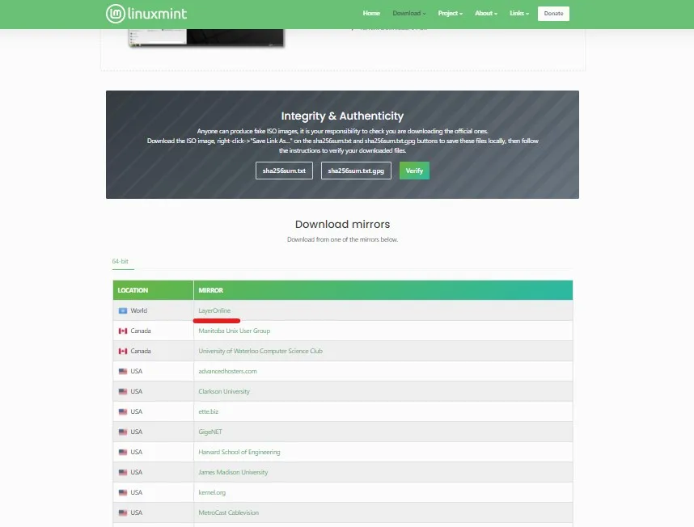The image size is (694, 527).
Task: Download the sha256sum.txt.gpg file
Action: pos(357,171)
